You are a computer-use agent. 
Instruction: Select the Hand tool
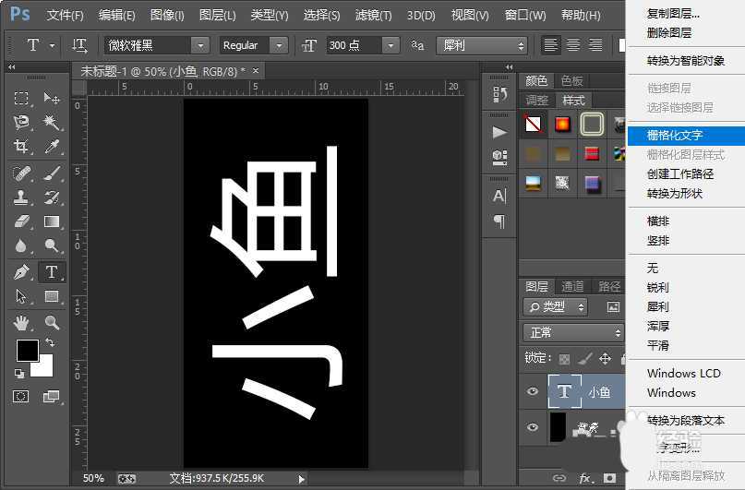(21, 323)
